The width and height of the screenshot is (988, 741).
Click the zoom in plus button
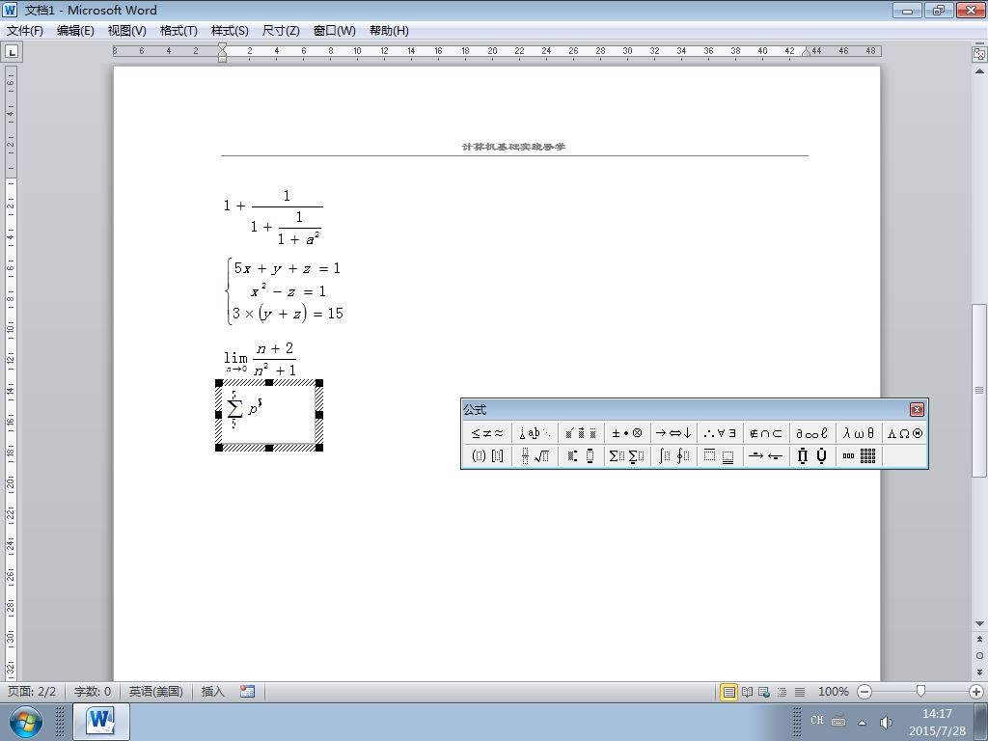point(976,692)
